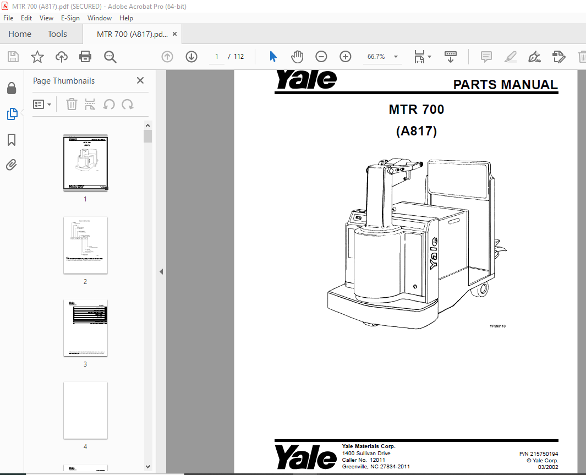The height and width of the screenshot is (475, 586).
Task: Click the Add comment bubble icon
Action: click(486, 57)
